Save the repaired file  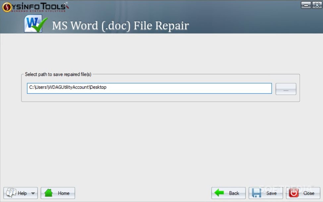pyautogui.click(x=266, y=193)
